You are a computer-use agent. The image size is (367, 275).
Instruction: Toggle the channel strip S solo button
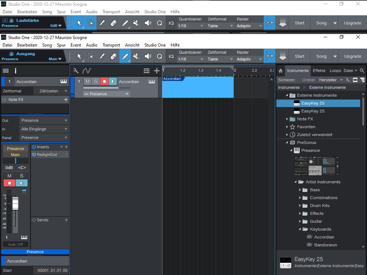coord(22,176)
